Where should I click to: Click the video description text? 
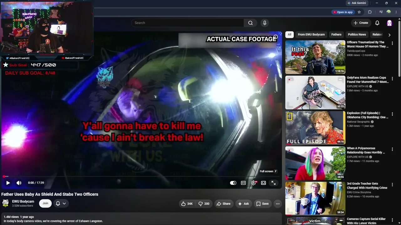[53, 221]
